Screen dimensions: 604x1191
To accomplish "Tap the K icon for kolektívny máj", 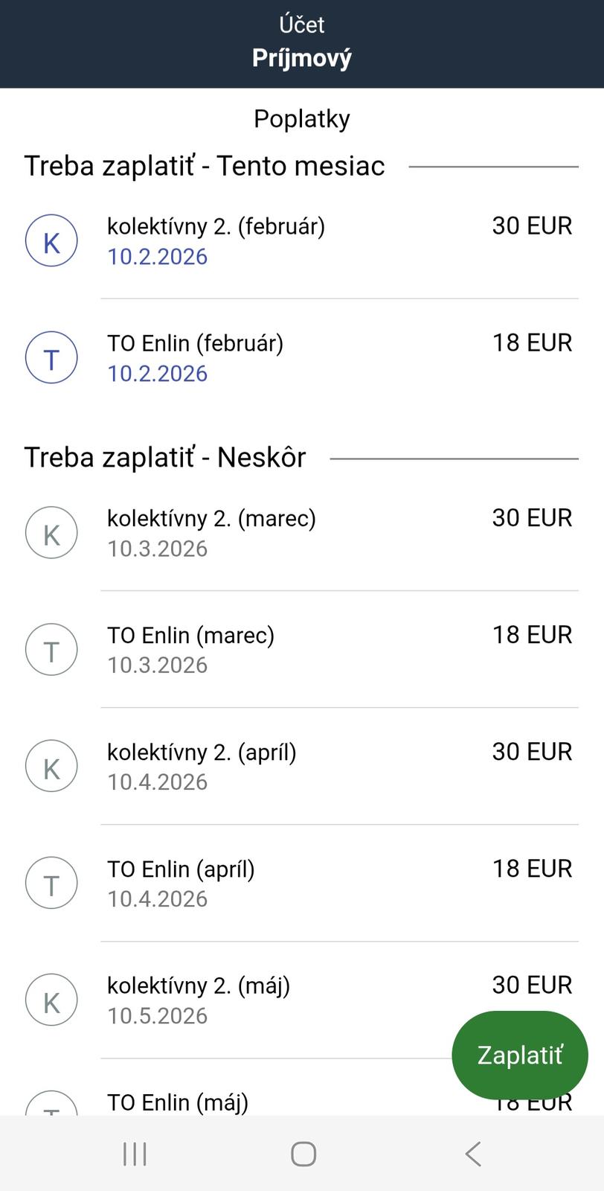I will point(51,1000).
